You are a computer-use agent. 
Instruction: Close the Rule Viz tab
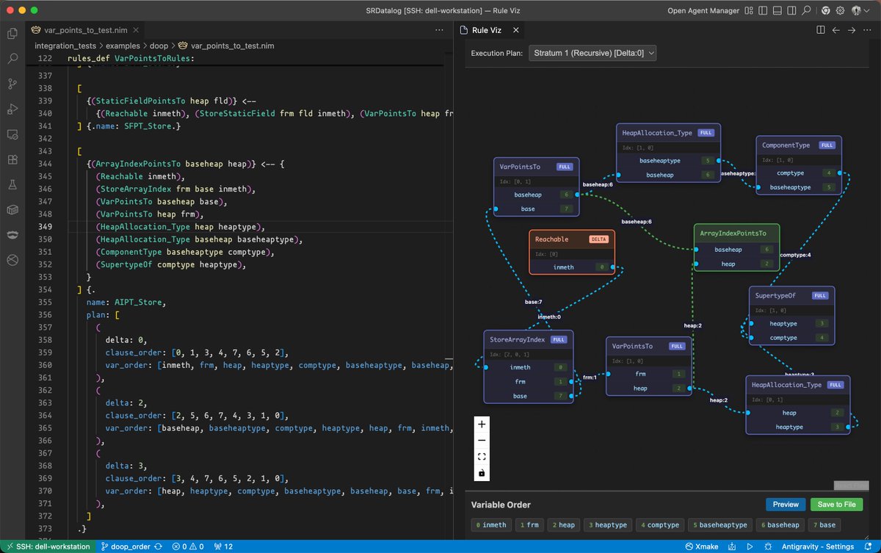click(x=515, y=30)
